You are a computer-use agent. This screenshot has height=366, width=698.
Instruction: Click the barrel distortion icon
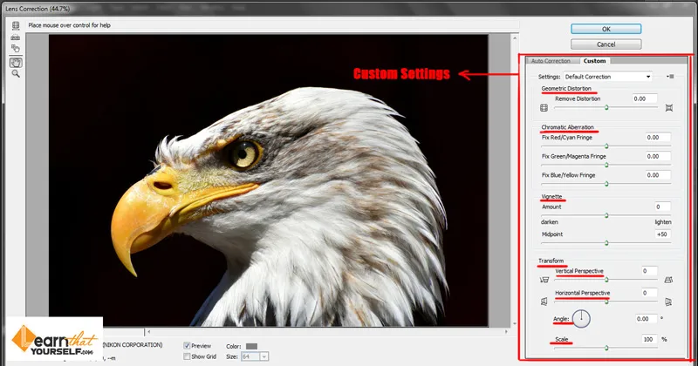544,107
